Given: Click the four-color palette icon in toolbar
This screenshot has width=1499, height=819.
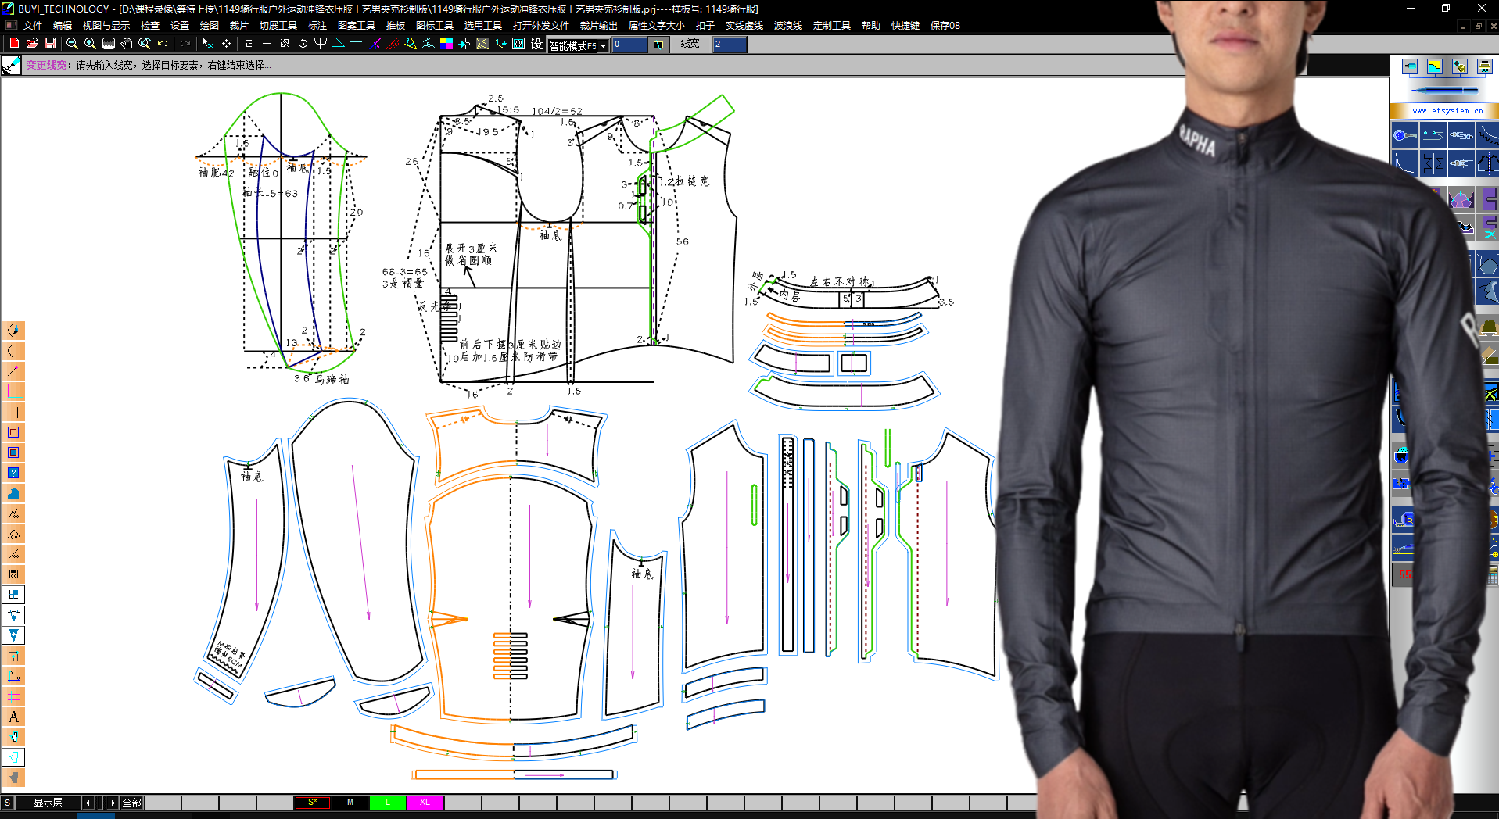Looking at the screenshot, I should (x=446, y=44).
